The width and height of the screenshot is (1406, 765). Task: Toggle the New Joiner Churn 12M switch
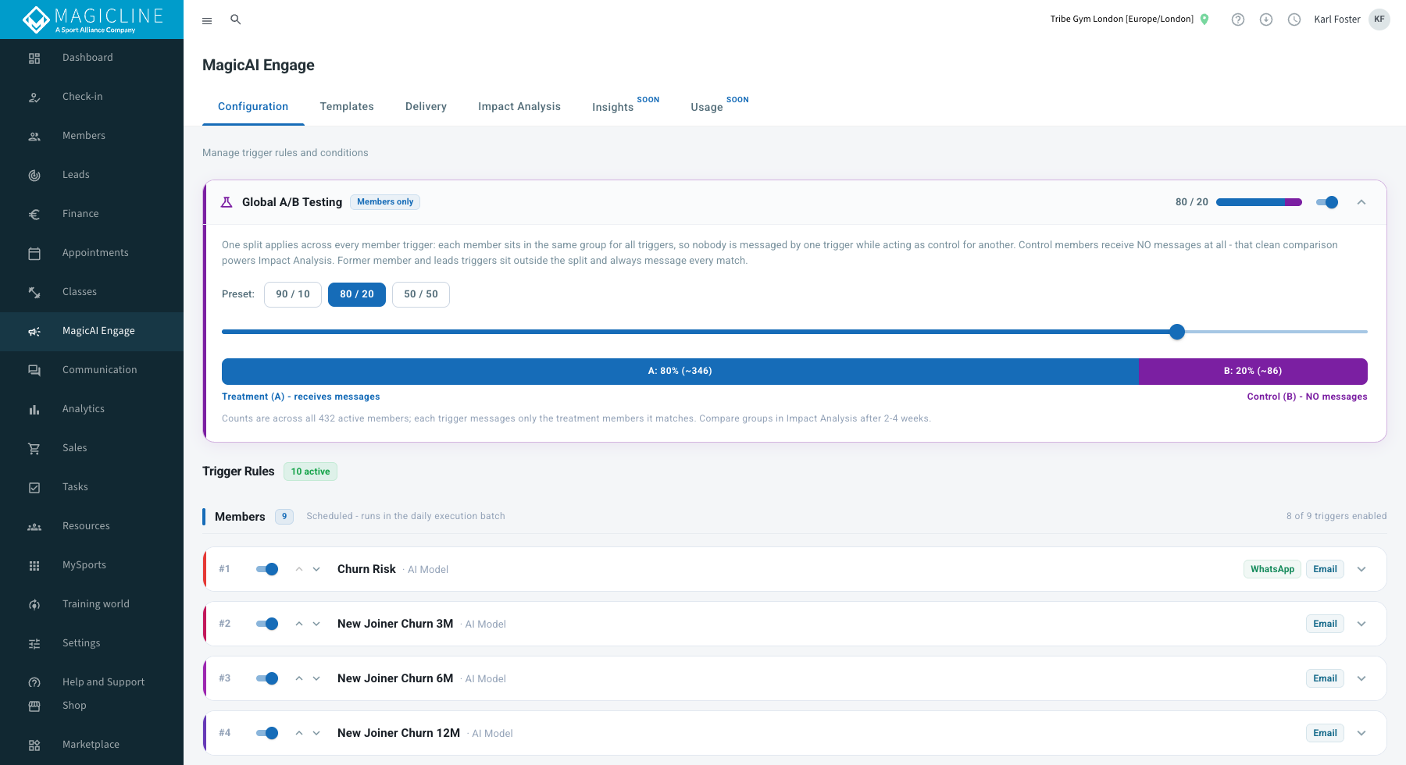[267, 733]
